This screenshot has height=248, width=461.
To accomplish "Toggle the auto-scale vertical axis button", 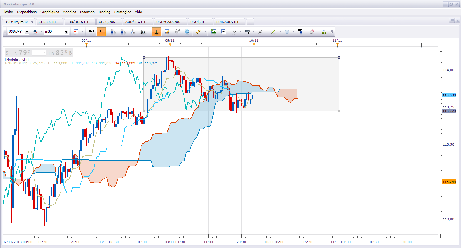I will click(x=157, y=32).
